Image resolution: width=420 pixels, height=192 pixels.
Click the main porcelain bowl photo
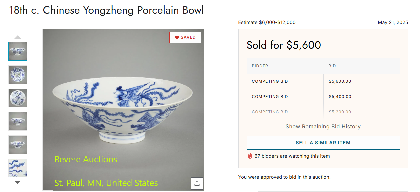123,107
